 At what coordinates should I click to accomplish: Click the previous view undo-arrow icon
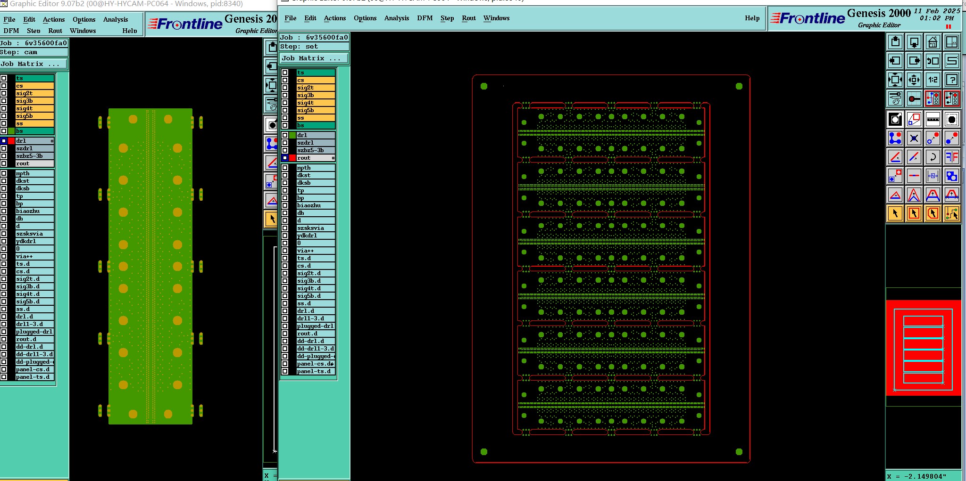click(x=933, y=61)
